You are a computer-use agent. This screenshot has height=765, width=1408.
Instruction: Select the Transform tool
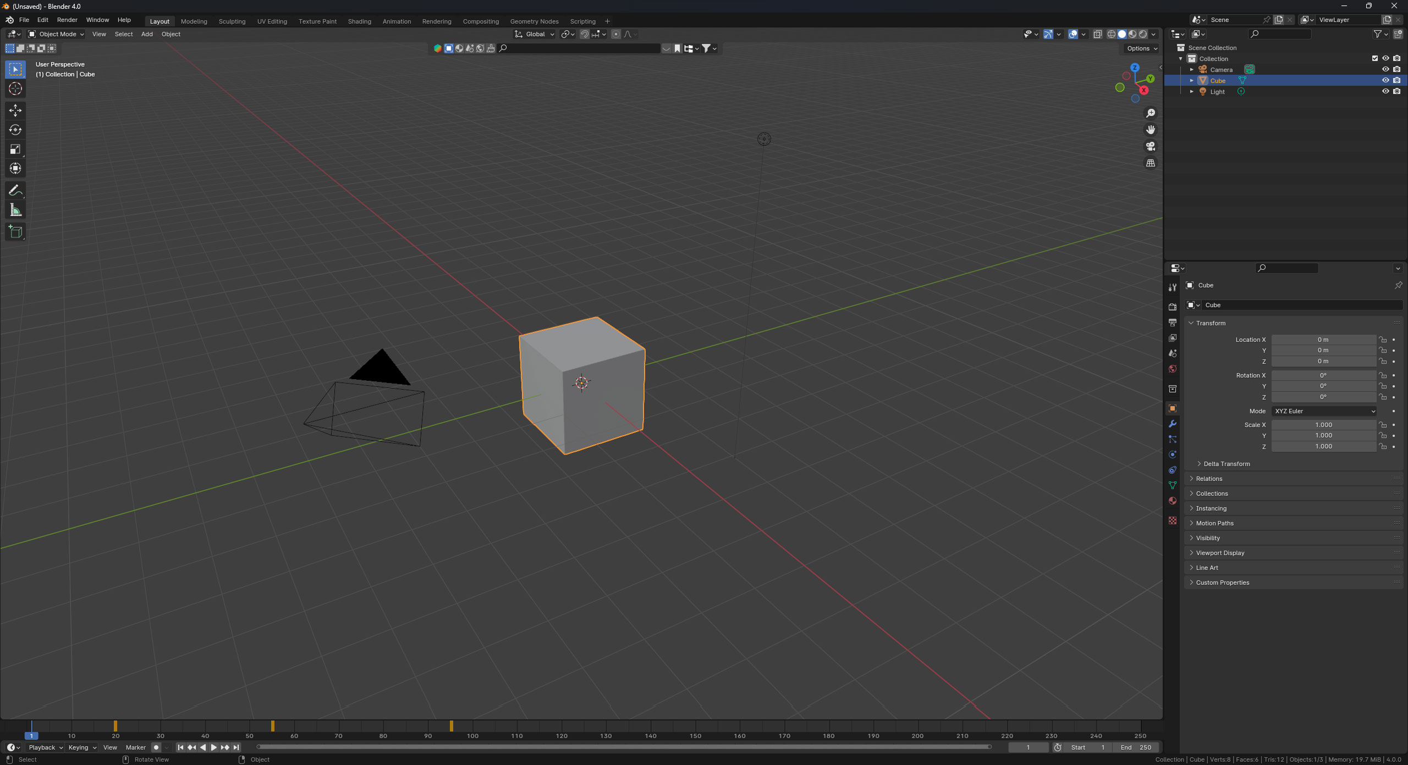15,168
